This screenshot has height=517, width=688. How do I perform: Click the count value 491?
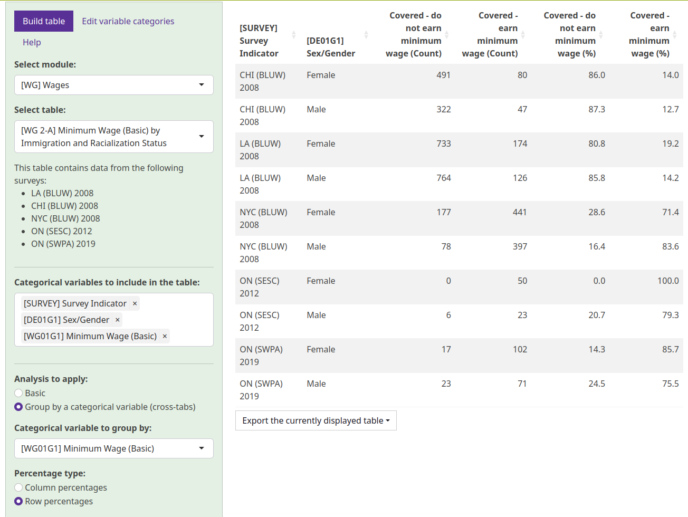[x=443, y=75]
